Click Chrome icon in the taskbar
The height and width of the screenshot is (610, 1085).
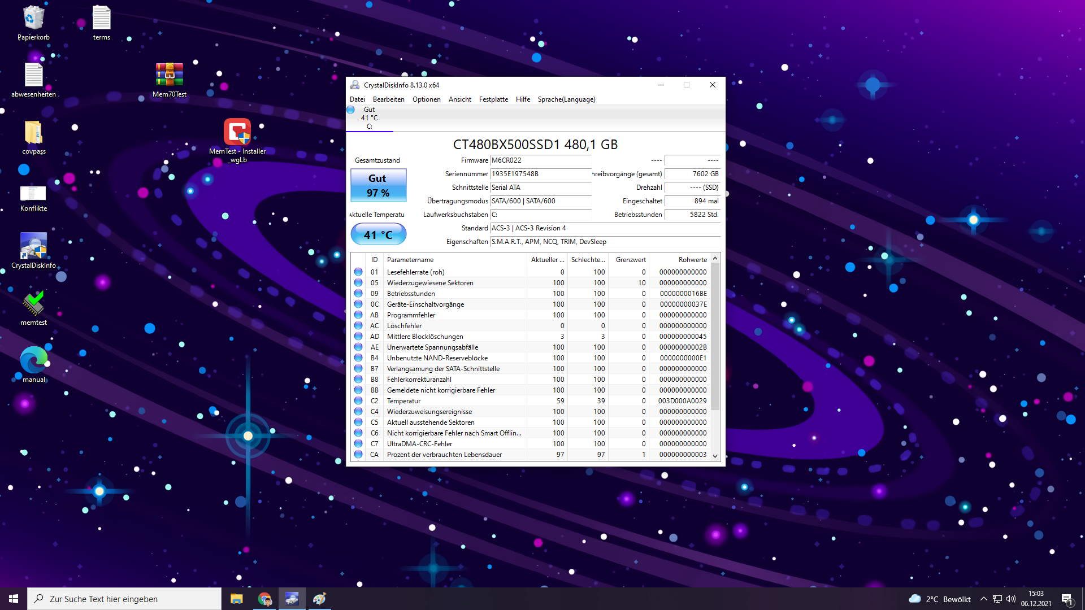click(x=264, y=599)
